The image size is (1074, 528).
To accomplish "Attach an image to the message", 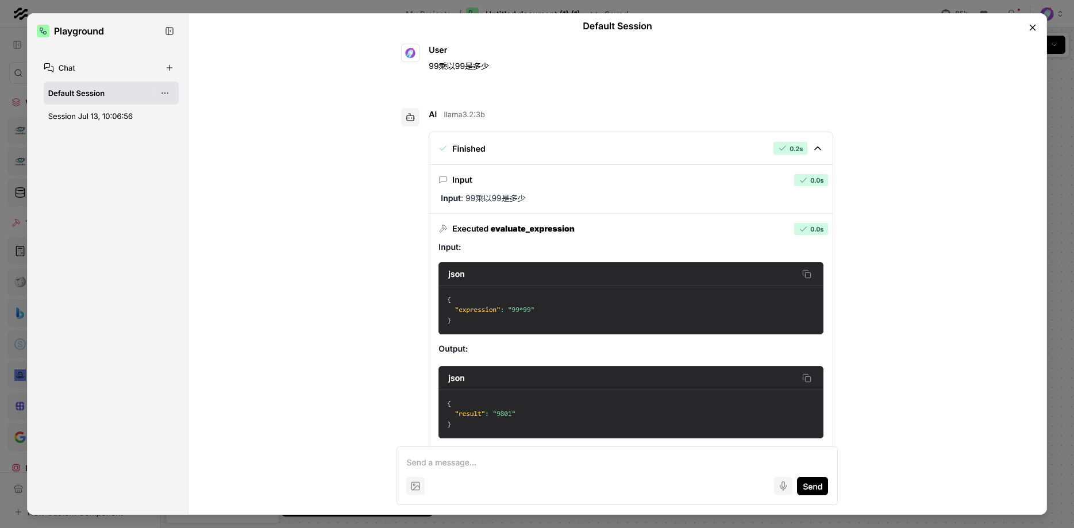I will tap(415, 486).
